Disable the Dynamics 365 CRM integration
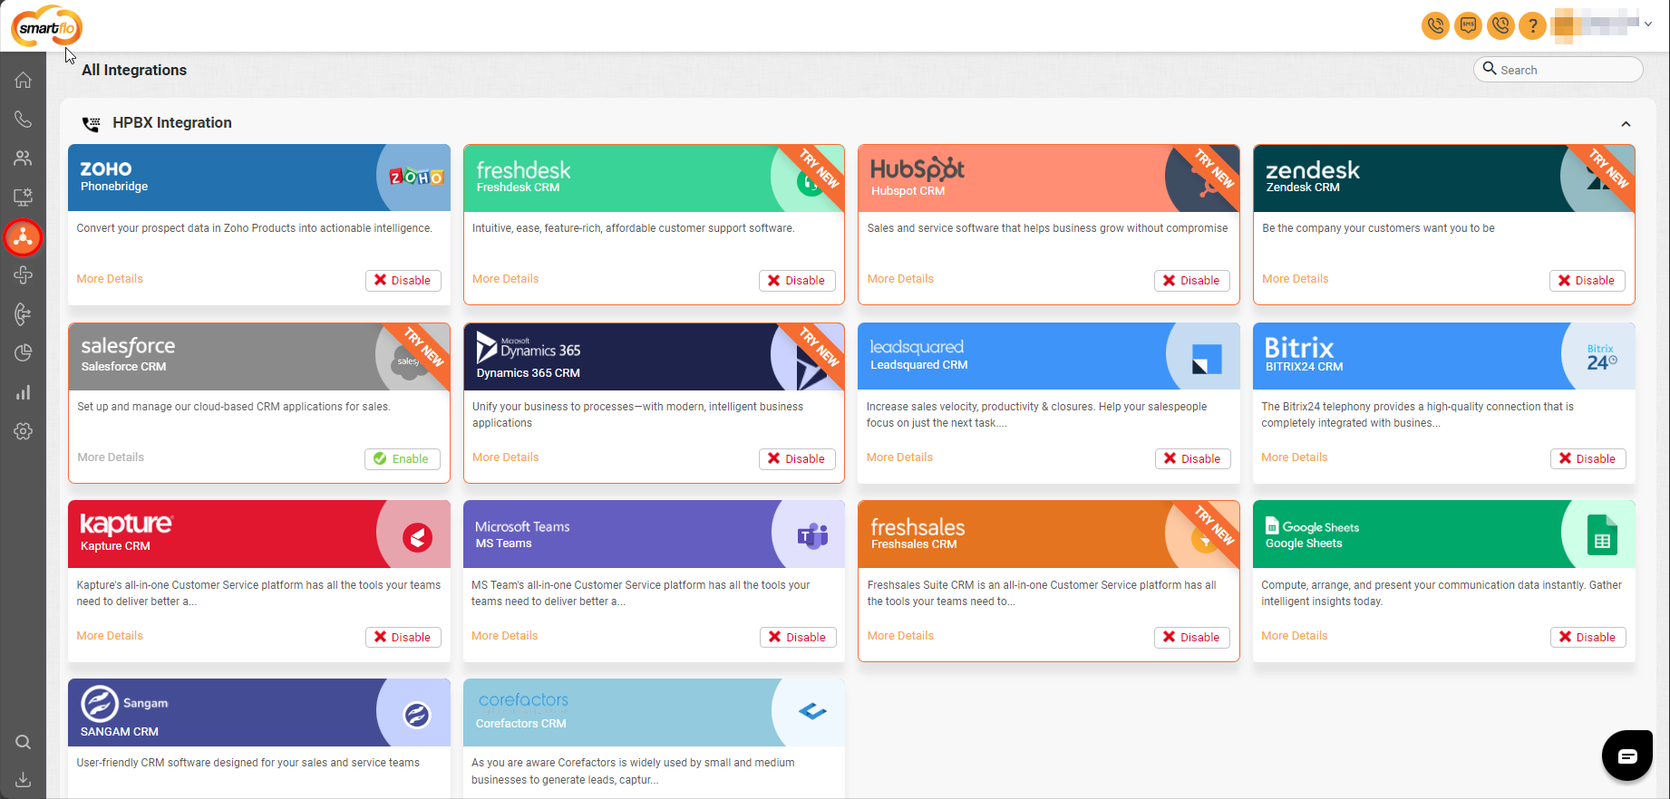1670x799 pixels. (x=797, y=459)
